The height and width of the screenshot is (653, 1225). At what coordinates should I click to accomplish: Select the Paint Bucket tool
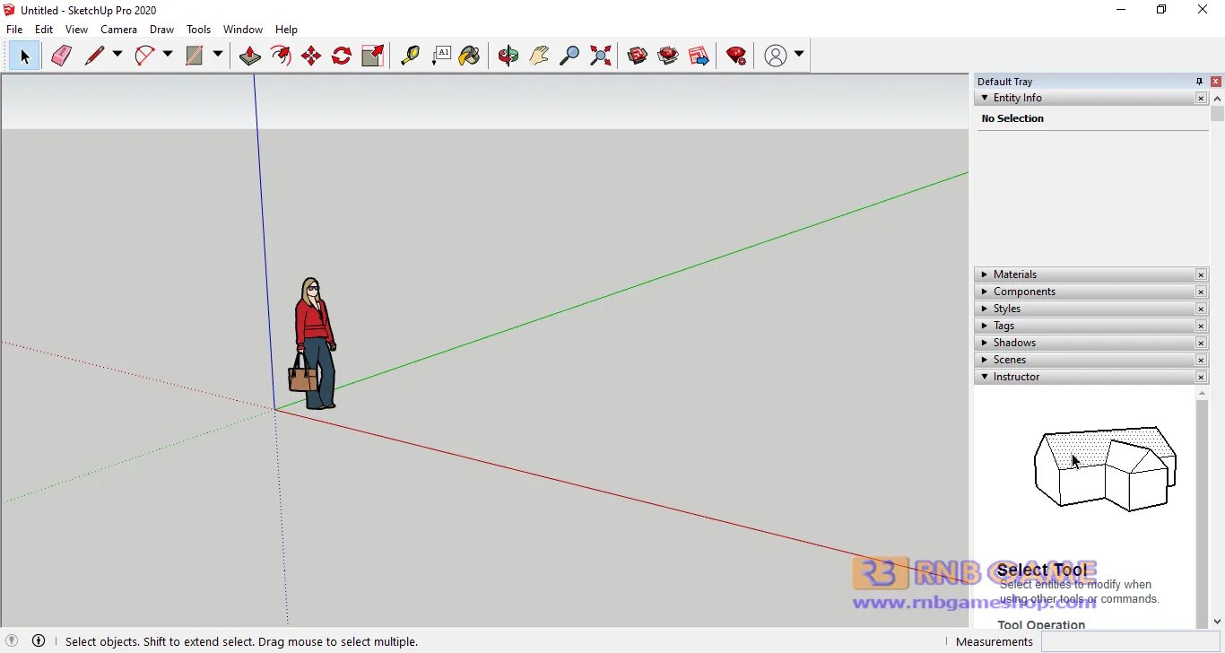(470, 56)
